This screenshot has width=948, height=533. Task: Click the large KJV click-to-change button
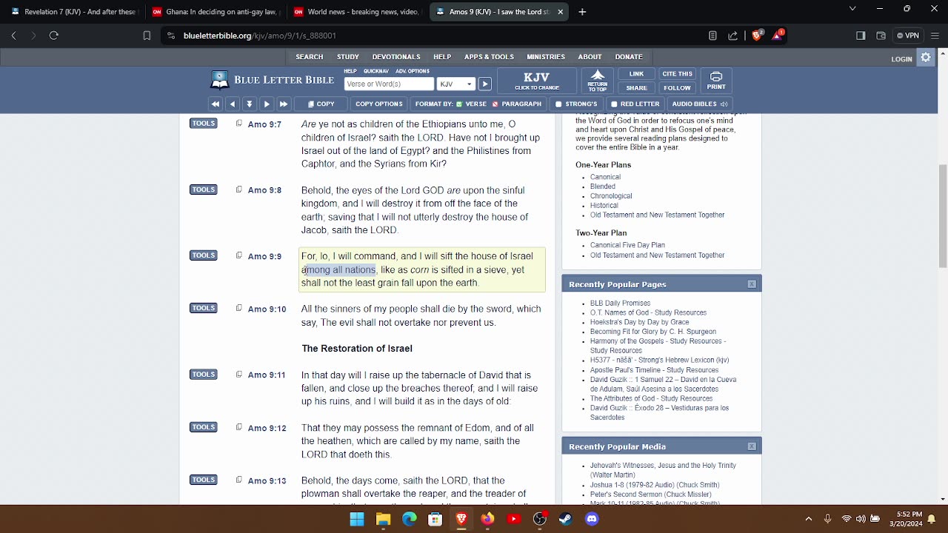coord(537,81)
